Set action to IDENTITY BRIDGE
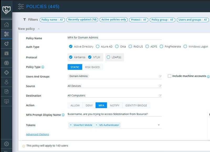Image resolution: width=210 pixels, height=152 pixels. (x=136, y=105)
